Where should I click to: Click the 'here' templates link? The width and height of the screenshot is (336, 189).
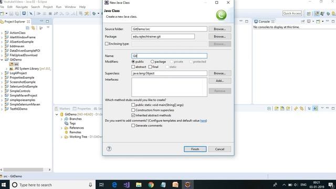click(x=203, y=121)
